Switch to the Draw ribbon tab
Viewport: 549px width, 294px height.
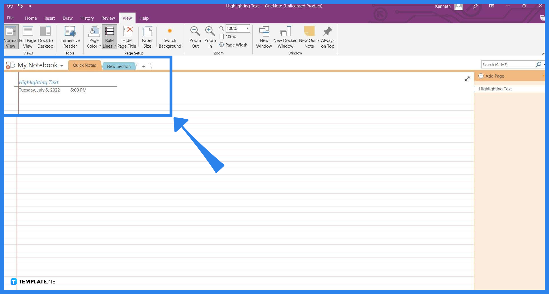pos(67,18)
